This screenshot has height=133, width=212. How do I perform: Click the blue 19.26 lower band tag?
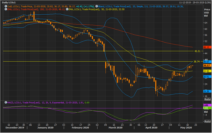(x=207, y=91)
